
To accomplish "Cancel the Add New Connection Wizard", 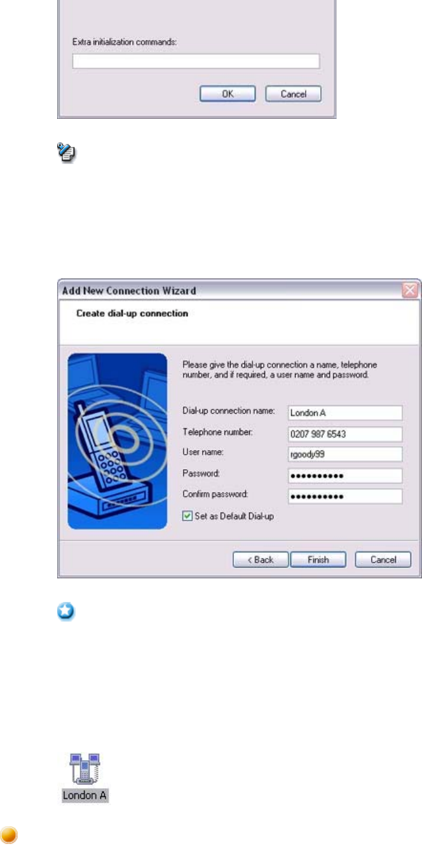I will coord(384,560).
